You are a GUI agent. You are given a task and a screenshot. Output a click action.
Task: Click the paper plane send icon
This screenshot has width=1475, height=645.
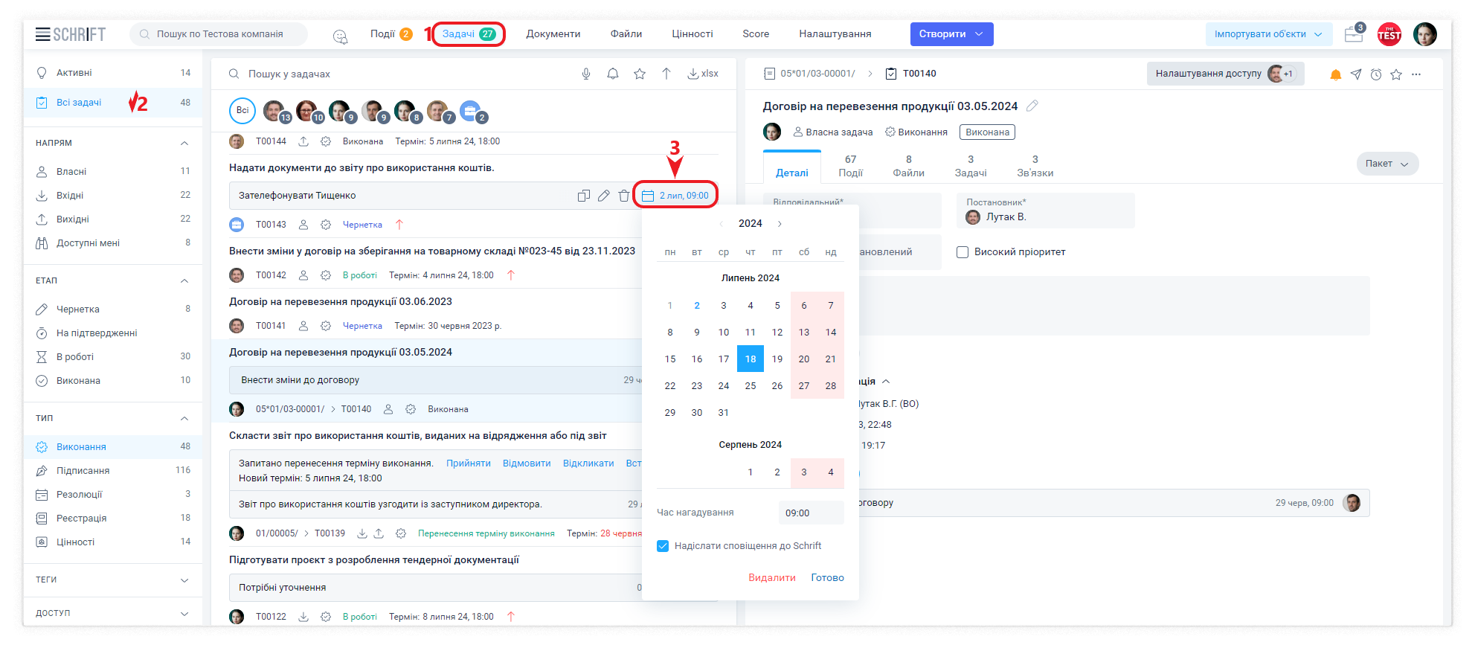1356,74
